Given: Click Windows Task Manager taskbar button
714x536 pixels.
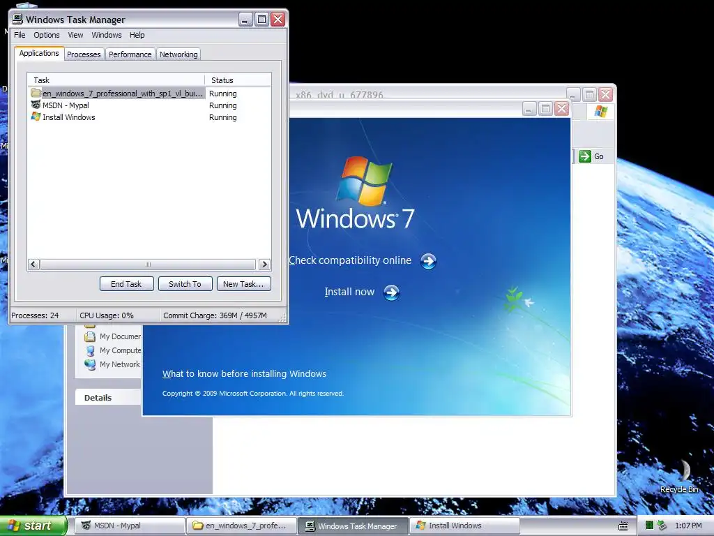Looking at the screenshot, I should pyautogui.click(x=354, y=526).
